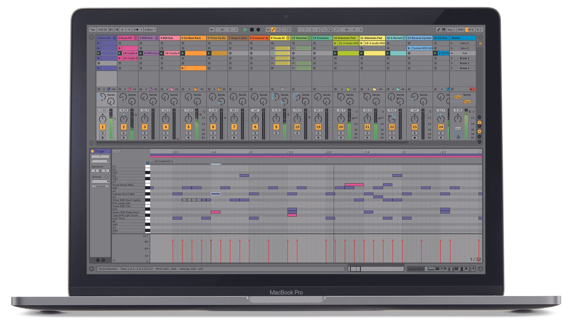Open the 8 Bars quantization dropdown

150,30
